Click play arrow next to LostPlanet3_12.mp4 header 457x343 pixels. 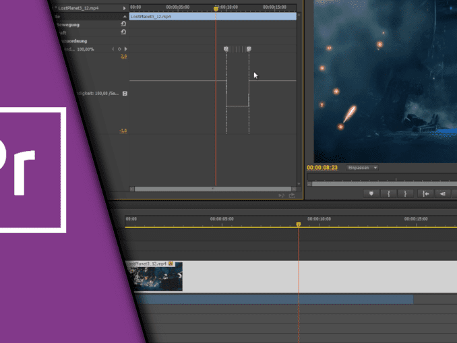pos(125,8)
